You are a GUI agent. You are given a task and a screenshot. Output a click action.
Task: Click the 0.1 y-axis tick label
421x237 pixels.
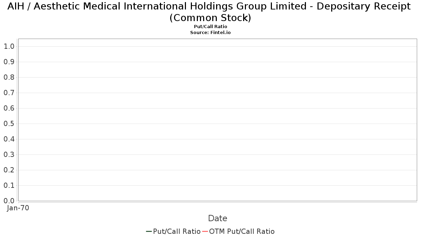point(9,185)
